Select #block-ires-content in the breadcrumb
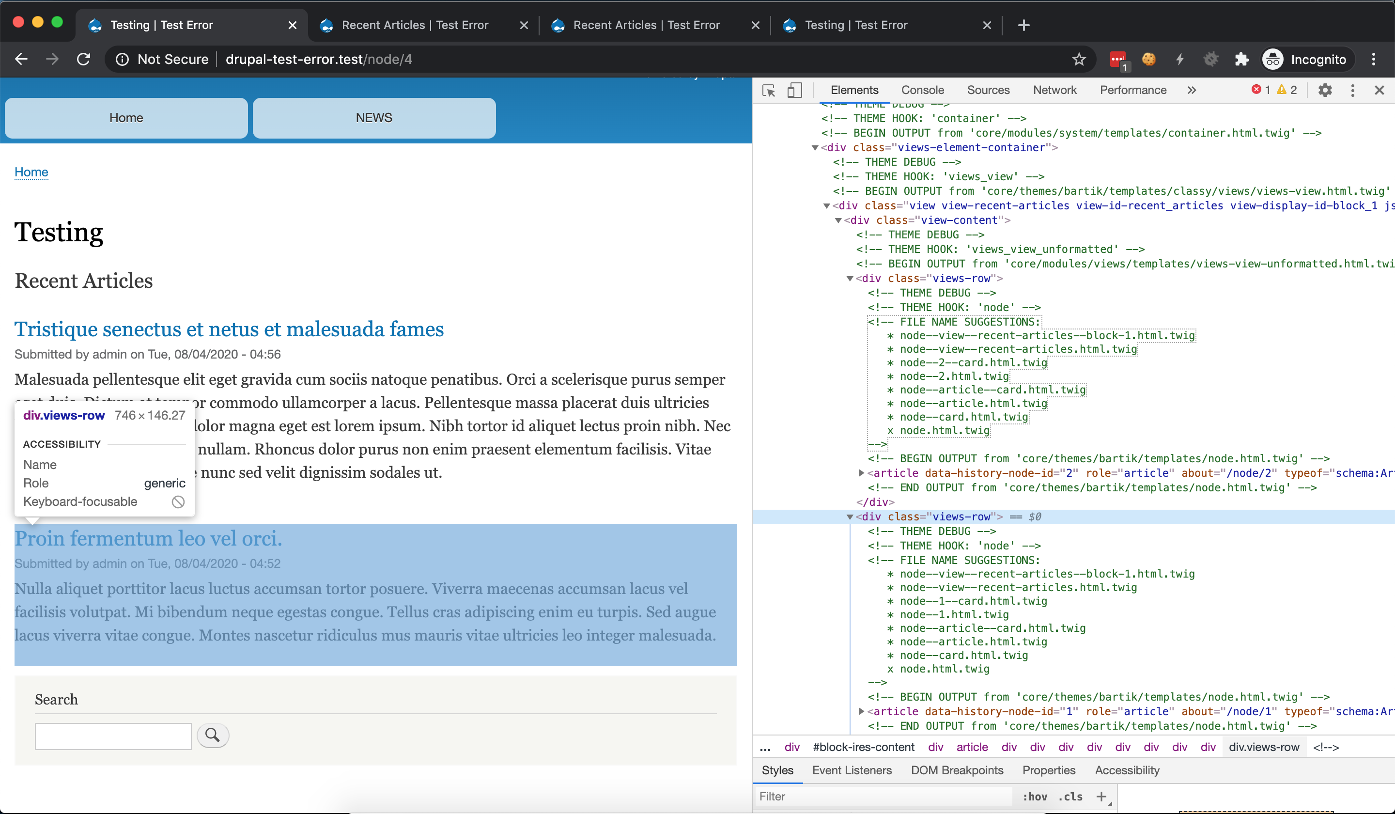The image size is (1395, 814). [863, 747]
